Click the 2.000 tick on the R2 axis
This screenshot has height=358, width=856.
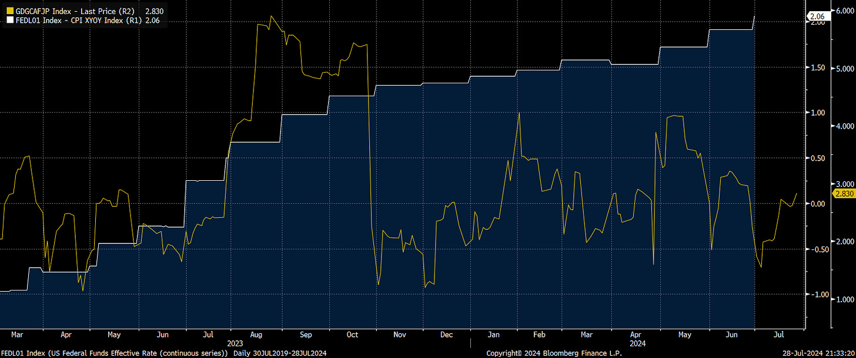click(x=845, y=242)
